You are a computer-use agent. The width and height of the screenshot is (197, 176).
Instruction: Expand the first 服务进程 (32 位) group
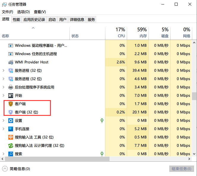tap(4, 70)
